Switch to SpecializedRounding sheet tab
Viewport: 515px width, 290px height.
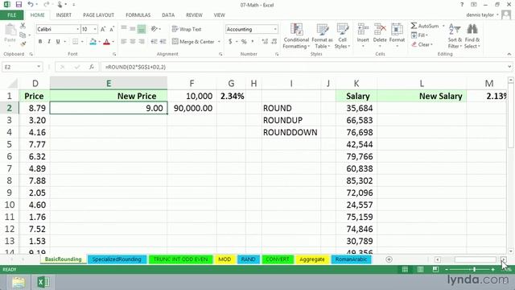(x=117, y=259)
